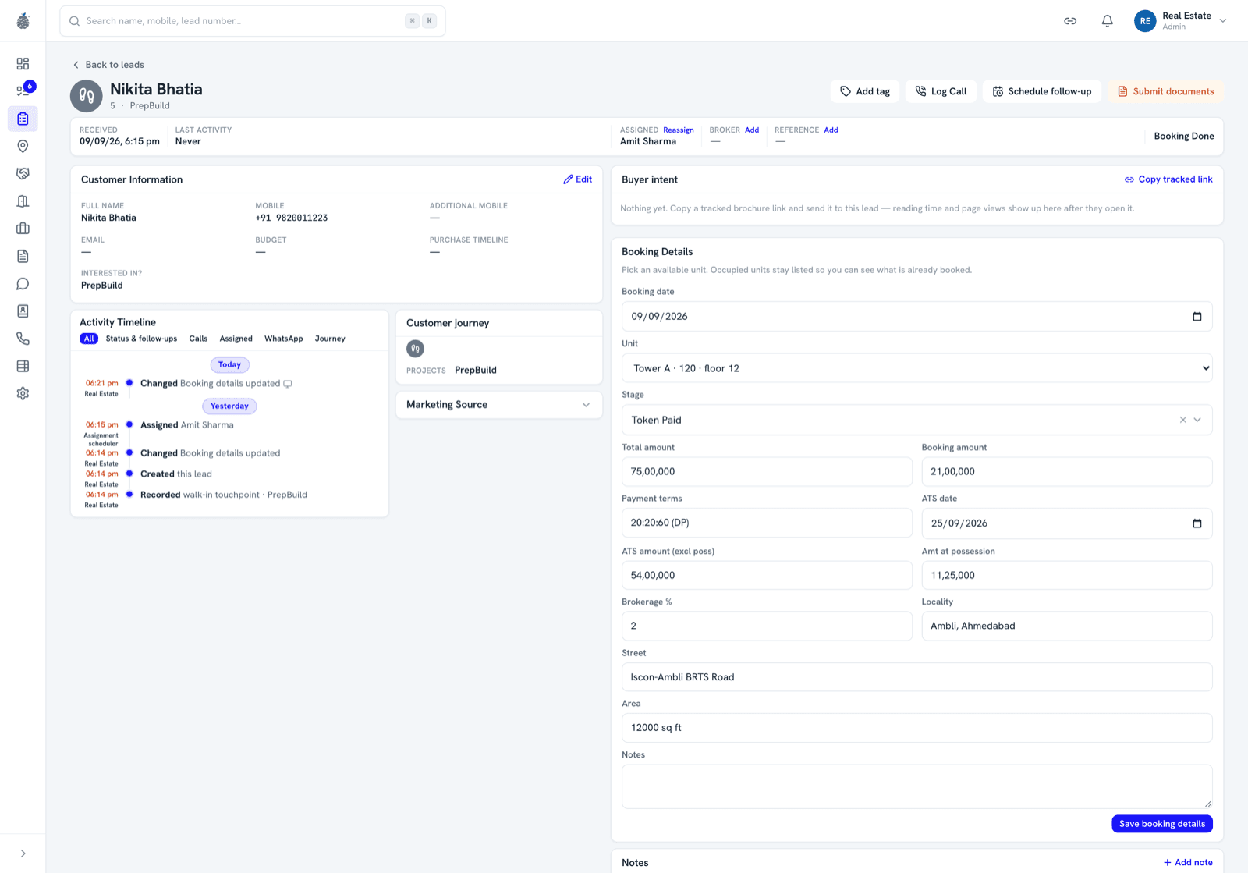This screenshot has width=1248, height=873.
Task: Open the Unit dropdown Tower A 120
Action: tap(917, 368)
